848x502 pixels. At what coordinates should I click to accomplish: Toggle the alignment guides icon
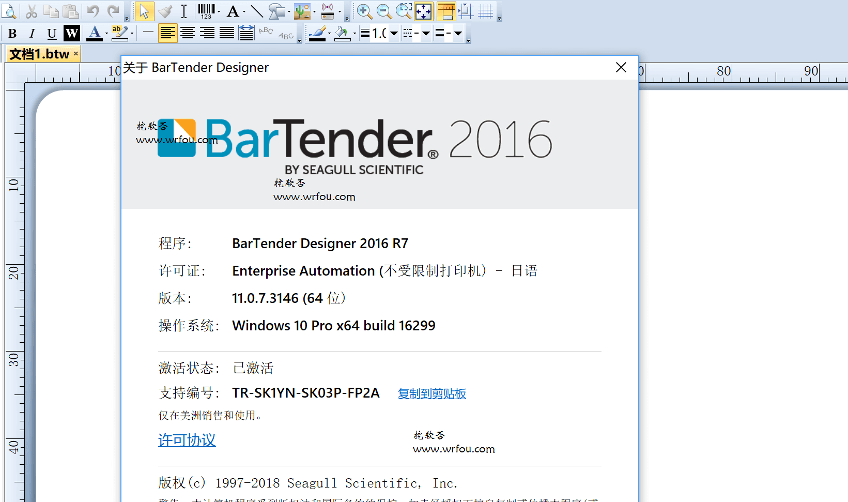pyautogui.click(x=466, y=11)
